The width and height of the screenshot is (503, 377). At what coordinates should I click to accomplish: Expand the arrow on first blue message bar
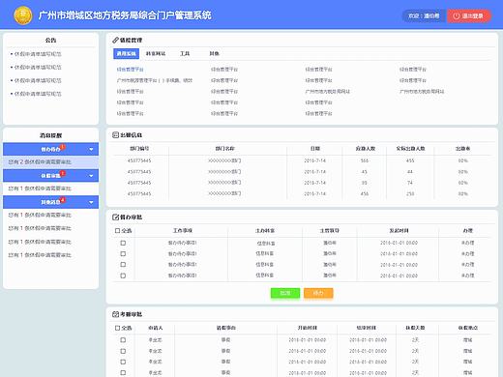click(x=91, y=149)
